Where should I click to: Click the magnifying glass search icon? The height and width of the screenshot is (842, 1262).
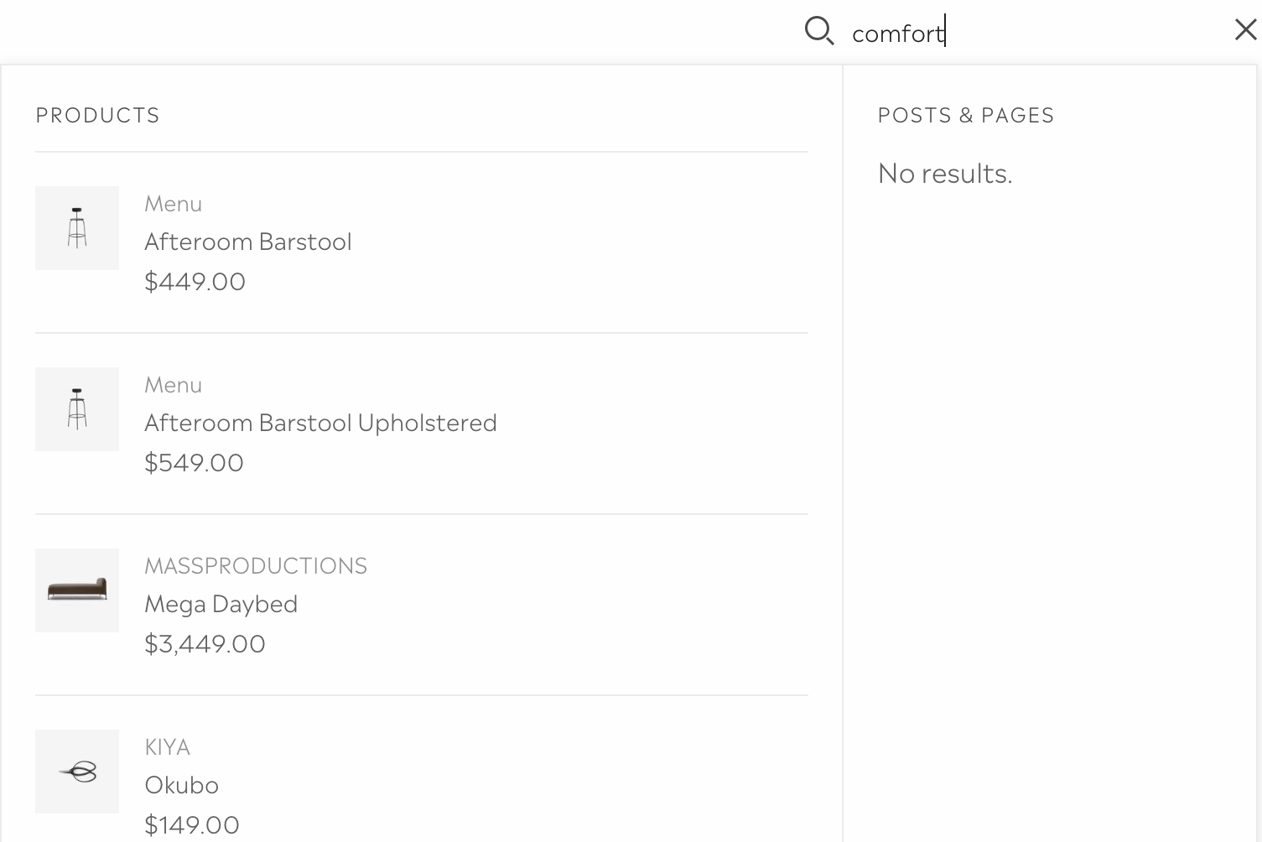818,31
